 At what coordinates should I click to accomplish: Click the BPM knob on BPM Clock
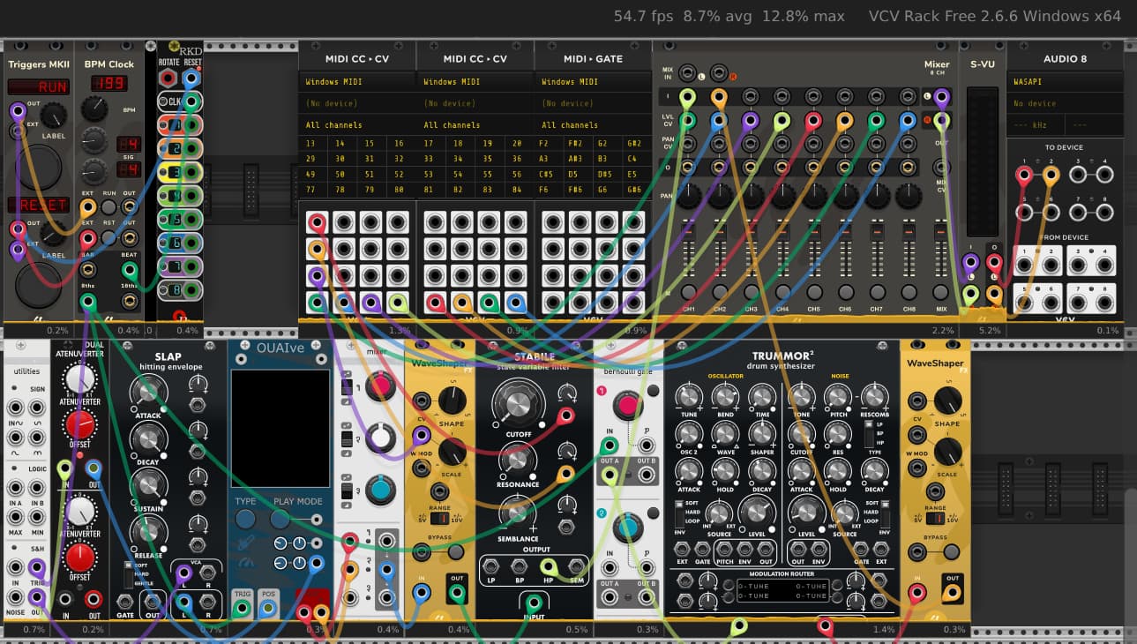pyautogui.click(x=95, y=109)
